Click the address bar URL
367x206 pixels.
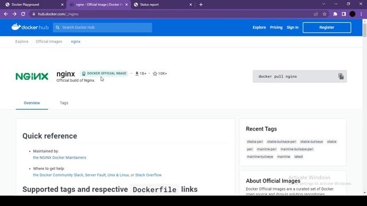[x=58, y=14]
